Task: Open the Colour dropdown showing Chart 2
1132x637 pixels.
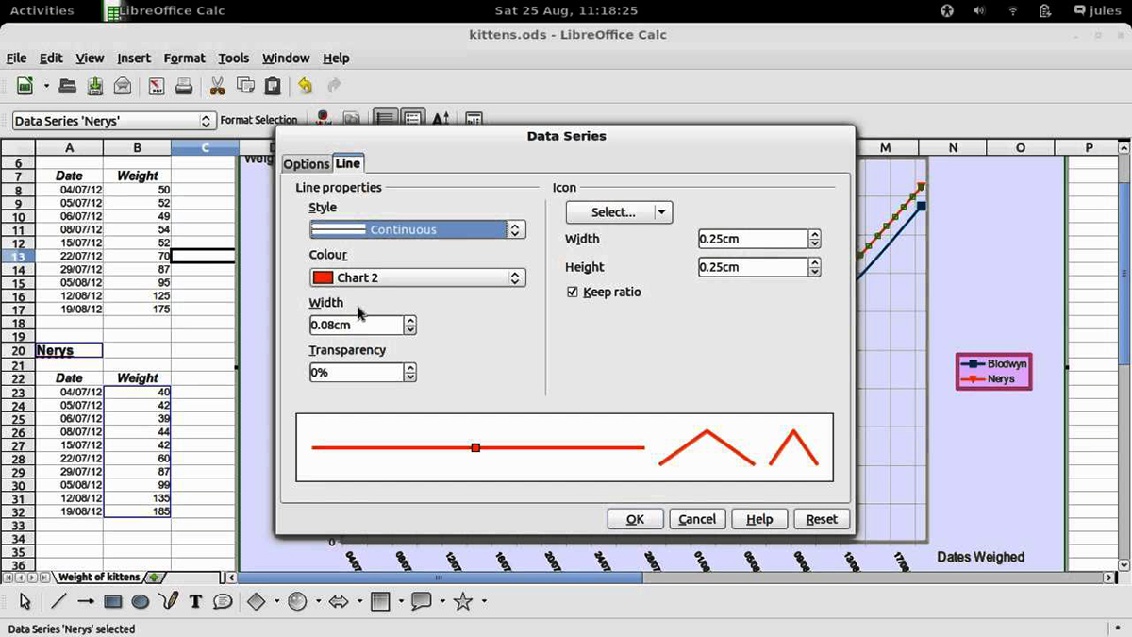Action: pyautogui.click(x=514, y=277)
